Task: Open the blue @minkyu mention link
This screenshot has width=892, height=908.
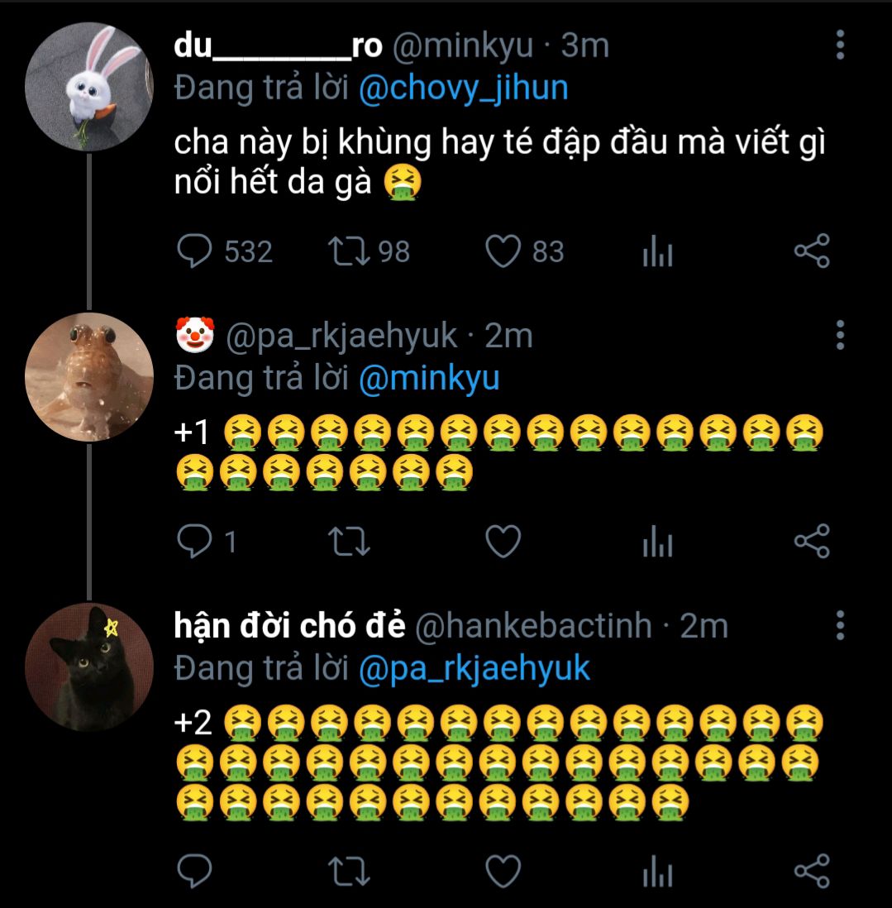Action: (x=429, y=378)
